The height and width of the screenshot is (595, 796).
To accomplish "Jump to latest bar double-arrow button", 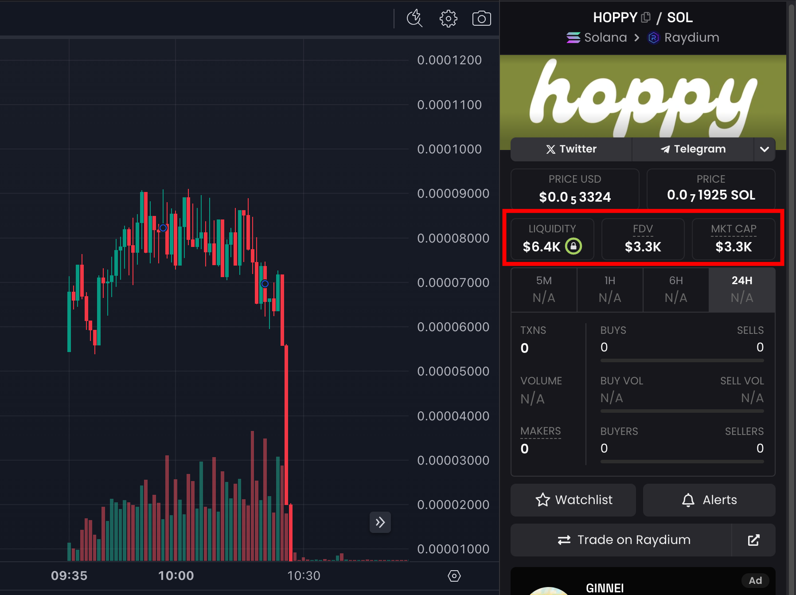I will pos(380,522).
